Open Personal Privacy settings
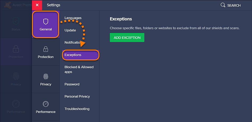The width and height of the screenshot is (252, 122). tap(77, 96)
